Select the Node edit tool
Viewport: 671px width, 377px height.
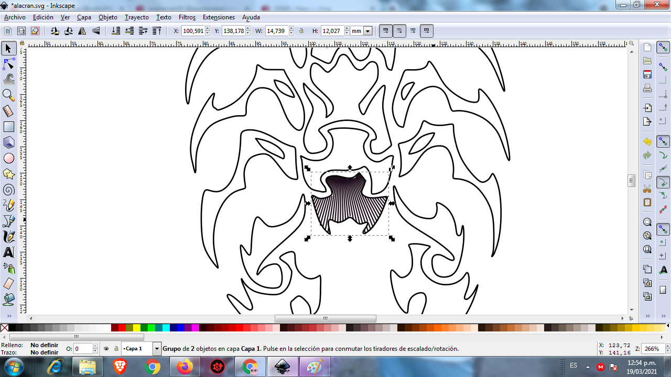tap(8, 64)
